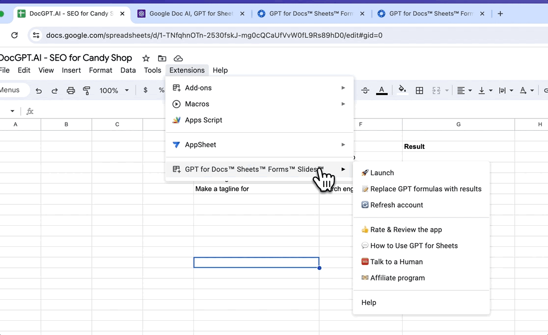The image size is (548, 335).
Task: Select Talk to a Human
Action: pyautogui.click(x=421, y=262)
